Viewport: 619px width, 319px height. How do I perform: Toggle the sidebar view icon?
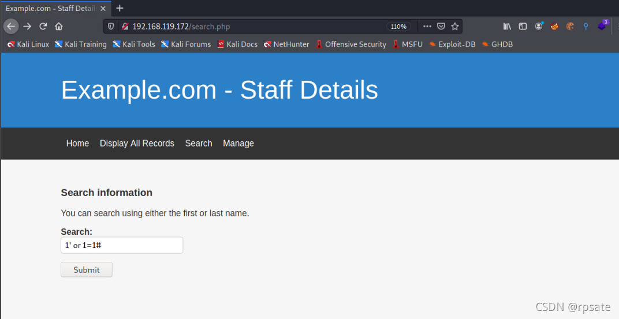tap(523, 27)
